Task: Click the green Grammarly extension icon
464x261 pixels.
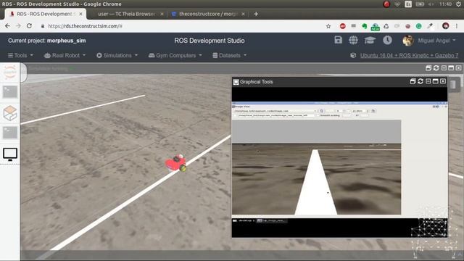Action: coord(419,26)
